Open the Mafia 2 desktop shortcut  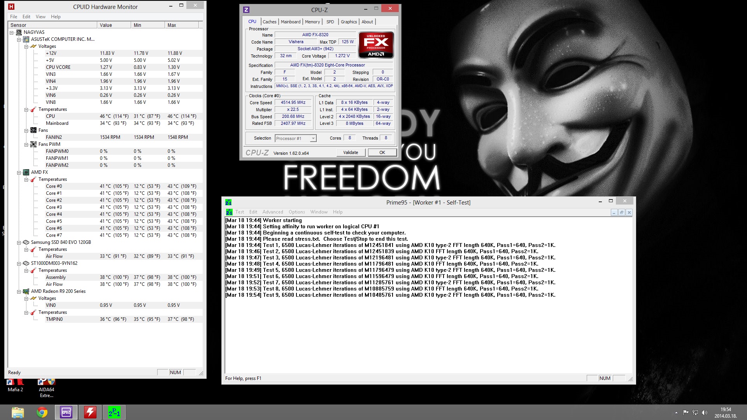pyautogui.click(x=15, y=386)
